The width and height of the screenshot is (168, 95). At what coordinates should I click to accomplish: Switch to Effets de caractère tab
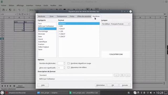(84, 16)
